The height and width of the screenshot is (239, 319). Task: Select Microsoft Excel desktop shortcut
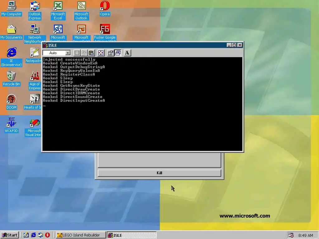coord(58,11)
